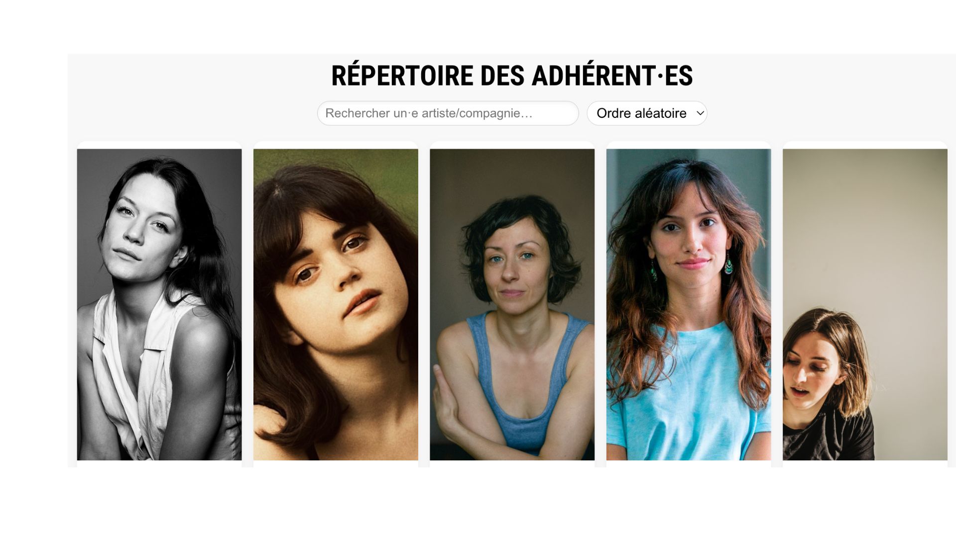Viewport: 956px width, 537px height.
Task: Click white footer strip under monochrome portrait
Action: point(159,464)
